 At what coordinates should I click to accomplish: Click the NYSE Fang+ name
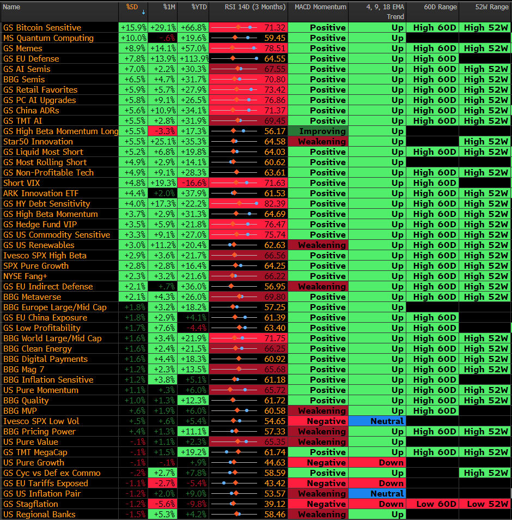pyautogui.click(x=25, y=276)
